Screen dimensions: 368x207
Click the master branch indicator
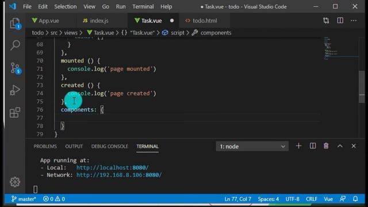pyautogui.click(x=24, y=199)
